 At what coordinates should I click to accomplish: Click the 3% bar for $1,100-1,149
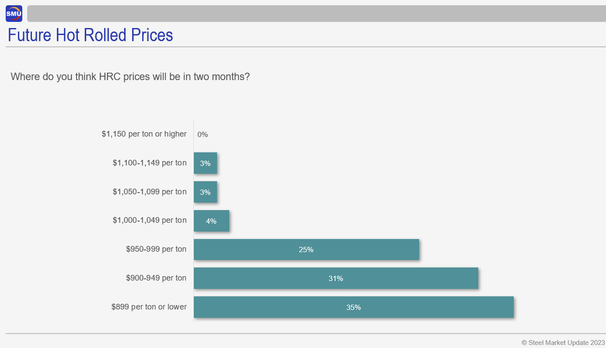(205, 163)
